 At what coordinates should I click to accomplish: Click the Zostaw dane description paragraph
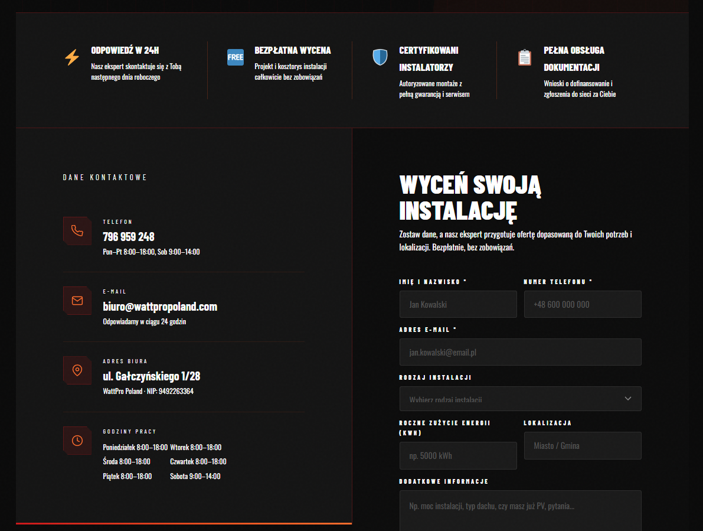tap(516, 241)
